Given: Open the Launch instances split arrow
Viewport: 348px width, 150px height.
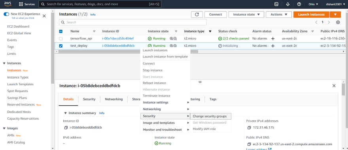Looking at the screenshot, I should (335, 14).
